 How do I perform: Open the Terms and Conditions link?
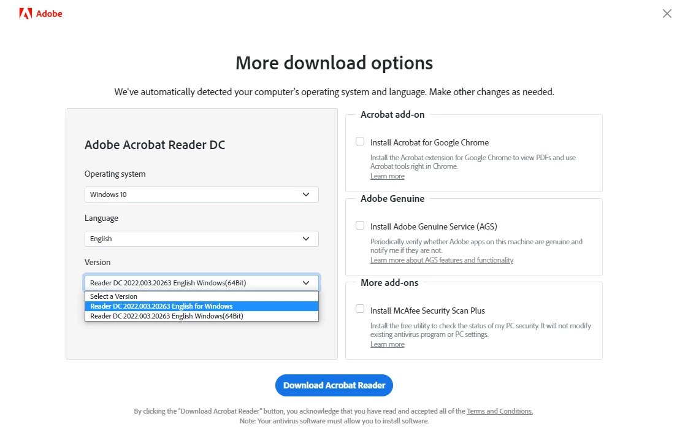click(x=500, y=411)
